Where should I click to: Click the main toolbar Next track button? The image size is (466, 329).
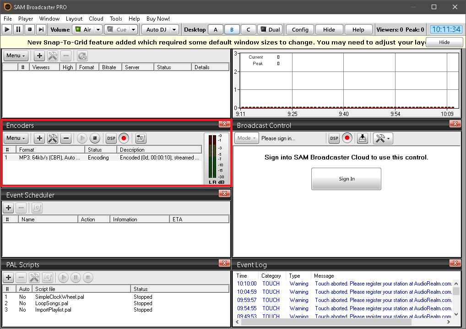41,29
